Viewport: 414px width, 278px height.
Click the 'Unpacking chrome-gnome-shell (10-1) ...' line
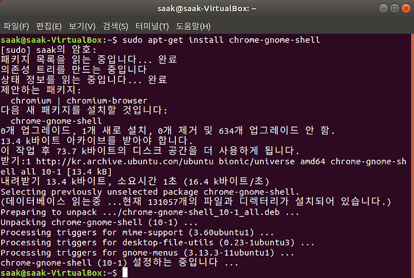coord(99,222)
